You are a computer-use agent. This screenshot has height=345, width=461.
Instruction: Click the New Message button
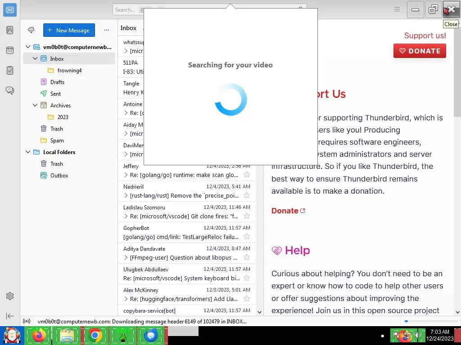coord(69,30)
